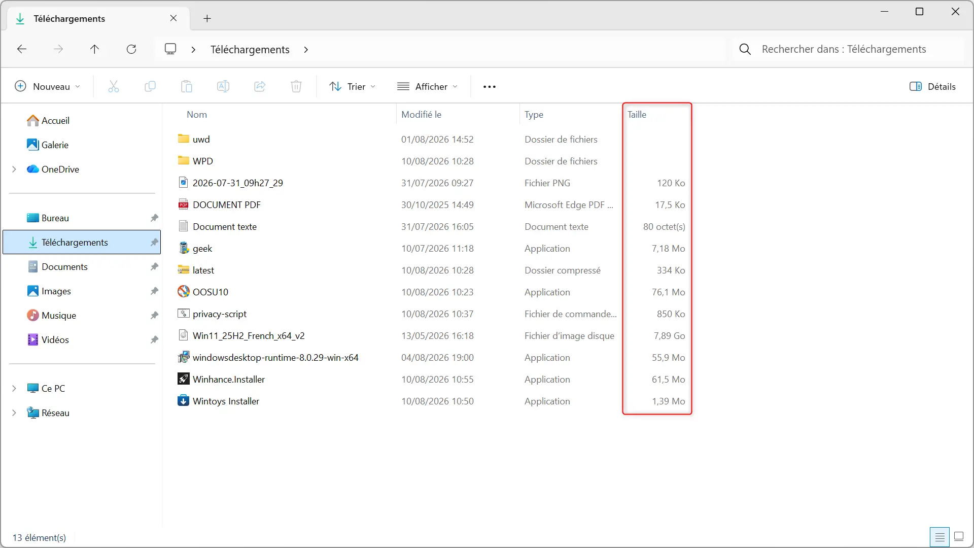Click the Delete trash icon

296,87
